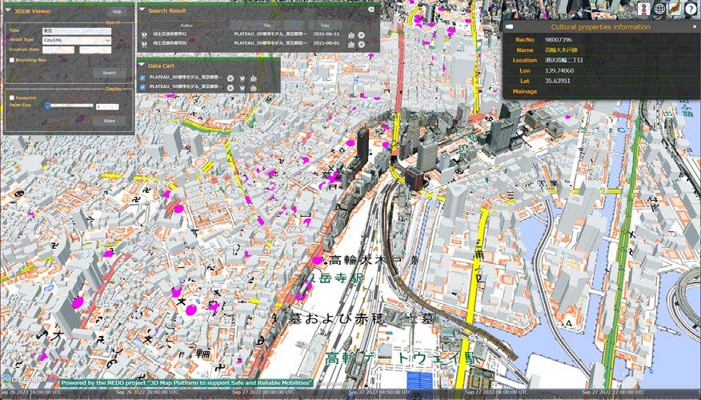Click building icon on second Data Cart item
701x400 pixels.
pos(253,88)
